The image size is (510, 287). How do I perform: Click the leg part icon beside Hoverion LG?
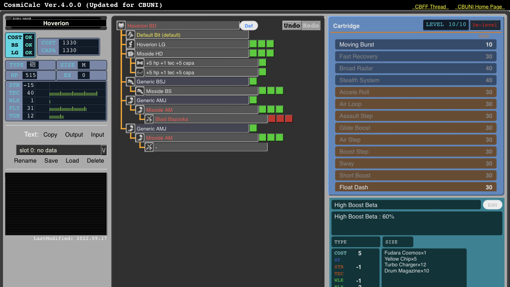point(131,44)
